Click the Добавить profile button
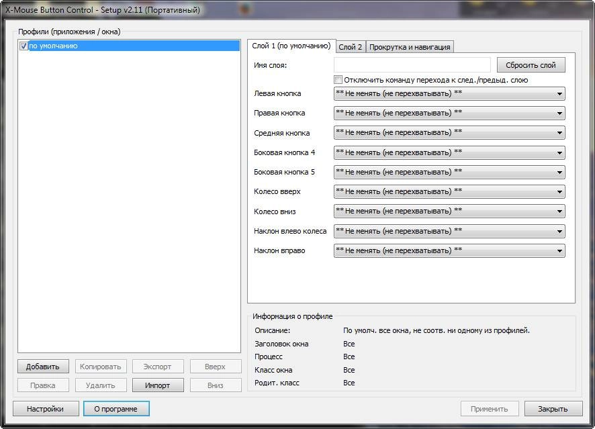 [x=43, y=367]
